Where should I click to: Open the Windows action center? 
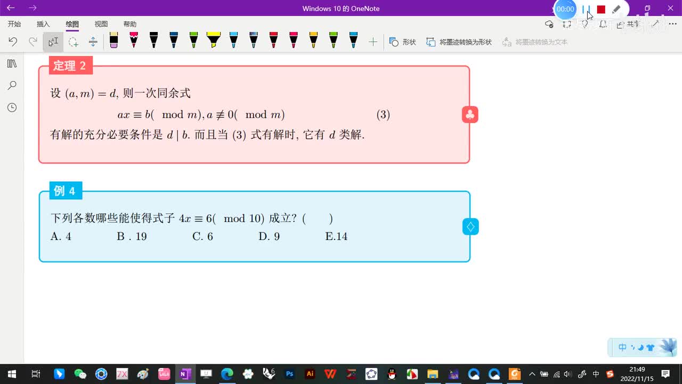click(x=665, y=374)
